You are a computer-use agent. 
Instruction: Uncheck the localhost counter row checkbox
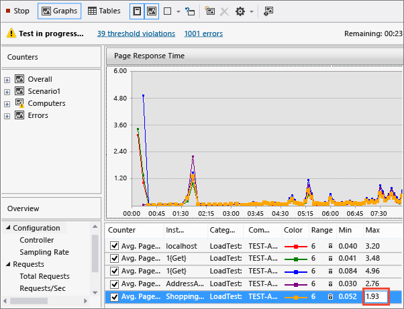(x=114, y=246)
